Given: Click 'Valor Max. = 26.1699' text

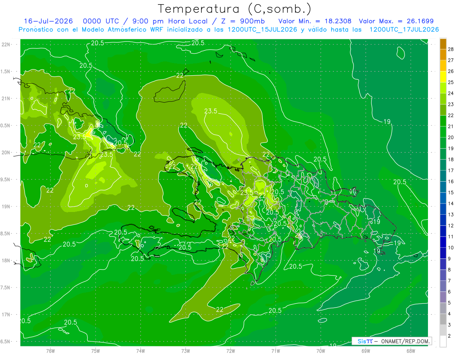Looking at the screenshot, I should 396,22.
